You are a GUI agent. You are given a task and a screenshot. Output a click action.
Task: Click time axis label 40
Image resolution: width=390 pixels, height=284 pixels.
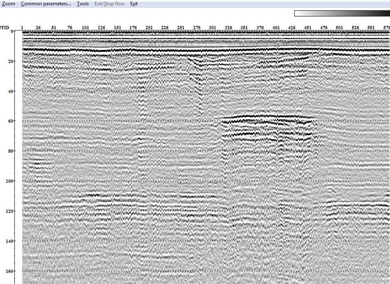(10, 91)
